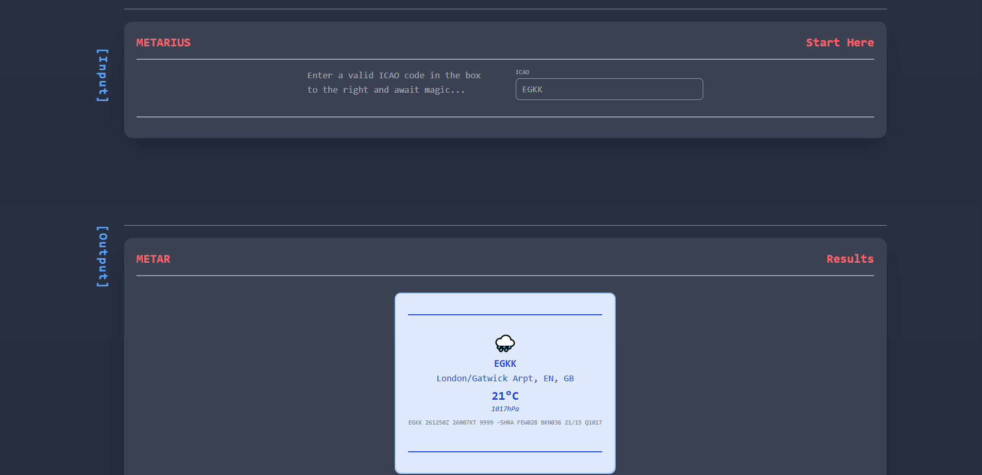Click the small ICAO label above input
This screenshot has width=982, height=475.
pyautogui.click(x=522, y=72)
